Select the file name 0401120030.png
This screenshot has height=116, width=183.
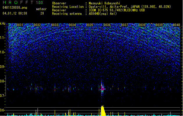click(15, 8)
